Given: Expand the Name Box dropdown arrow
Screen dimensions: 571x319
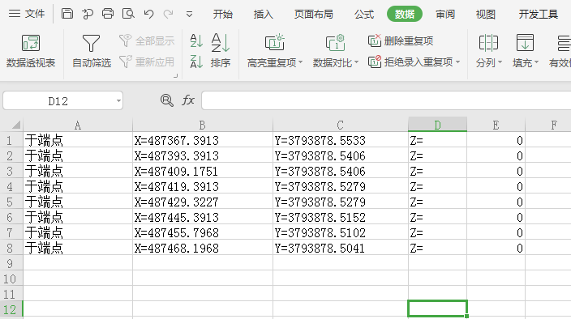Looking at the screenshot, I should [118, 100].
